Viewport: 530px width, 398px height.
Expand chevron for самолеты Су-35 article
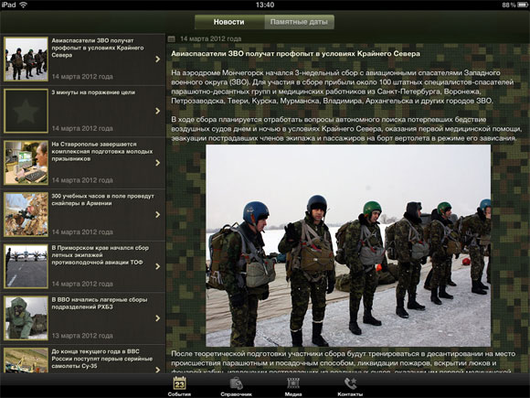[x=157, y=370]
